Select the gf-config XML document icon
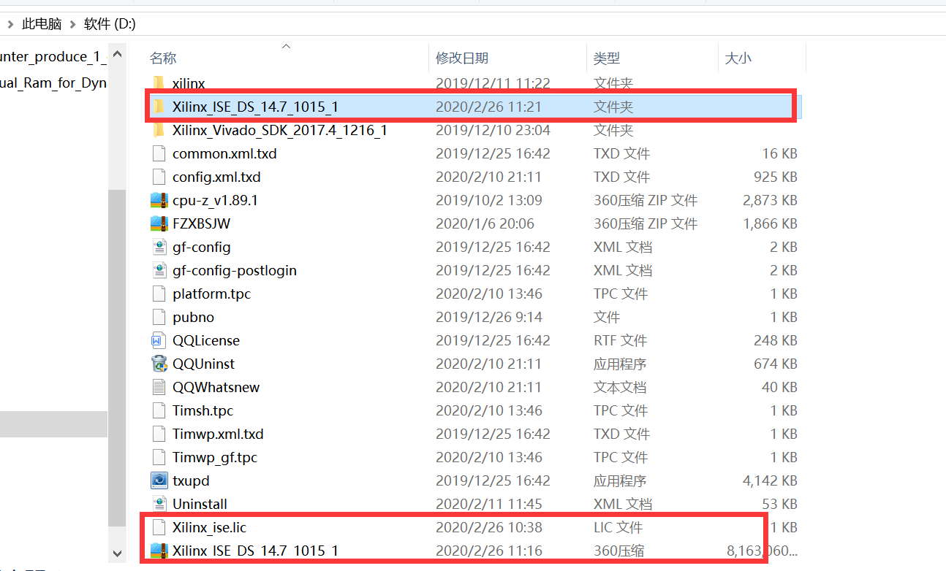This screenshot has width=946, height=571. 159,247
